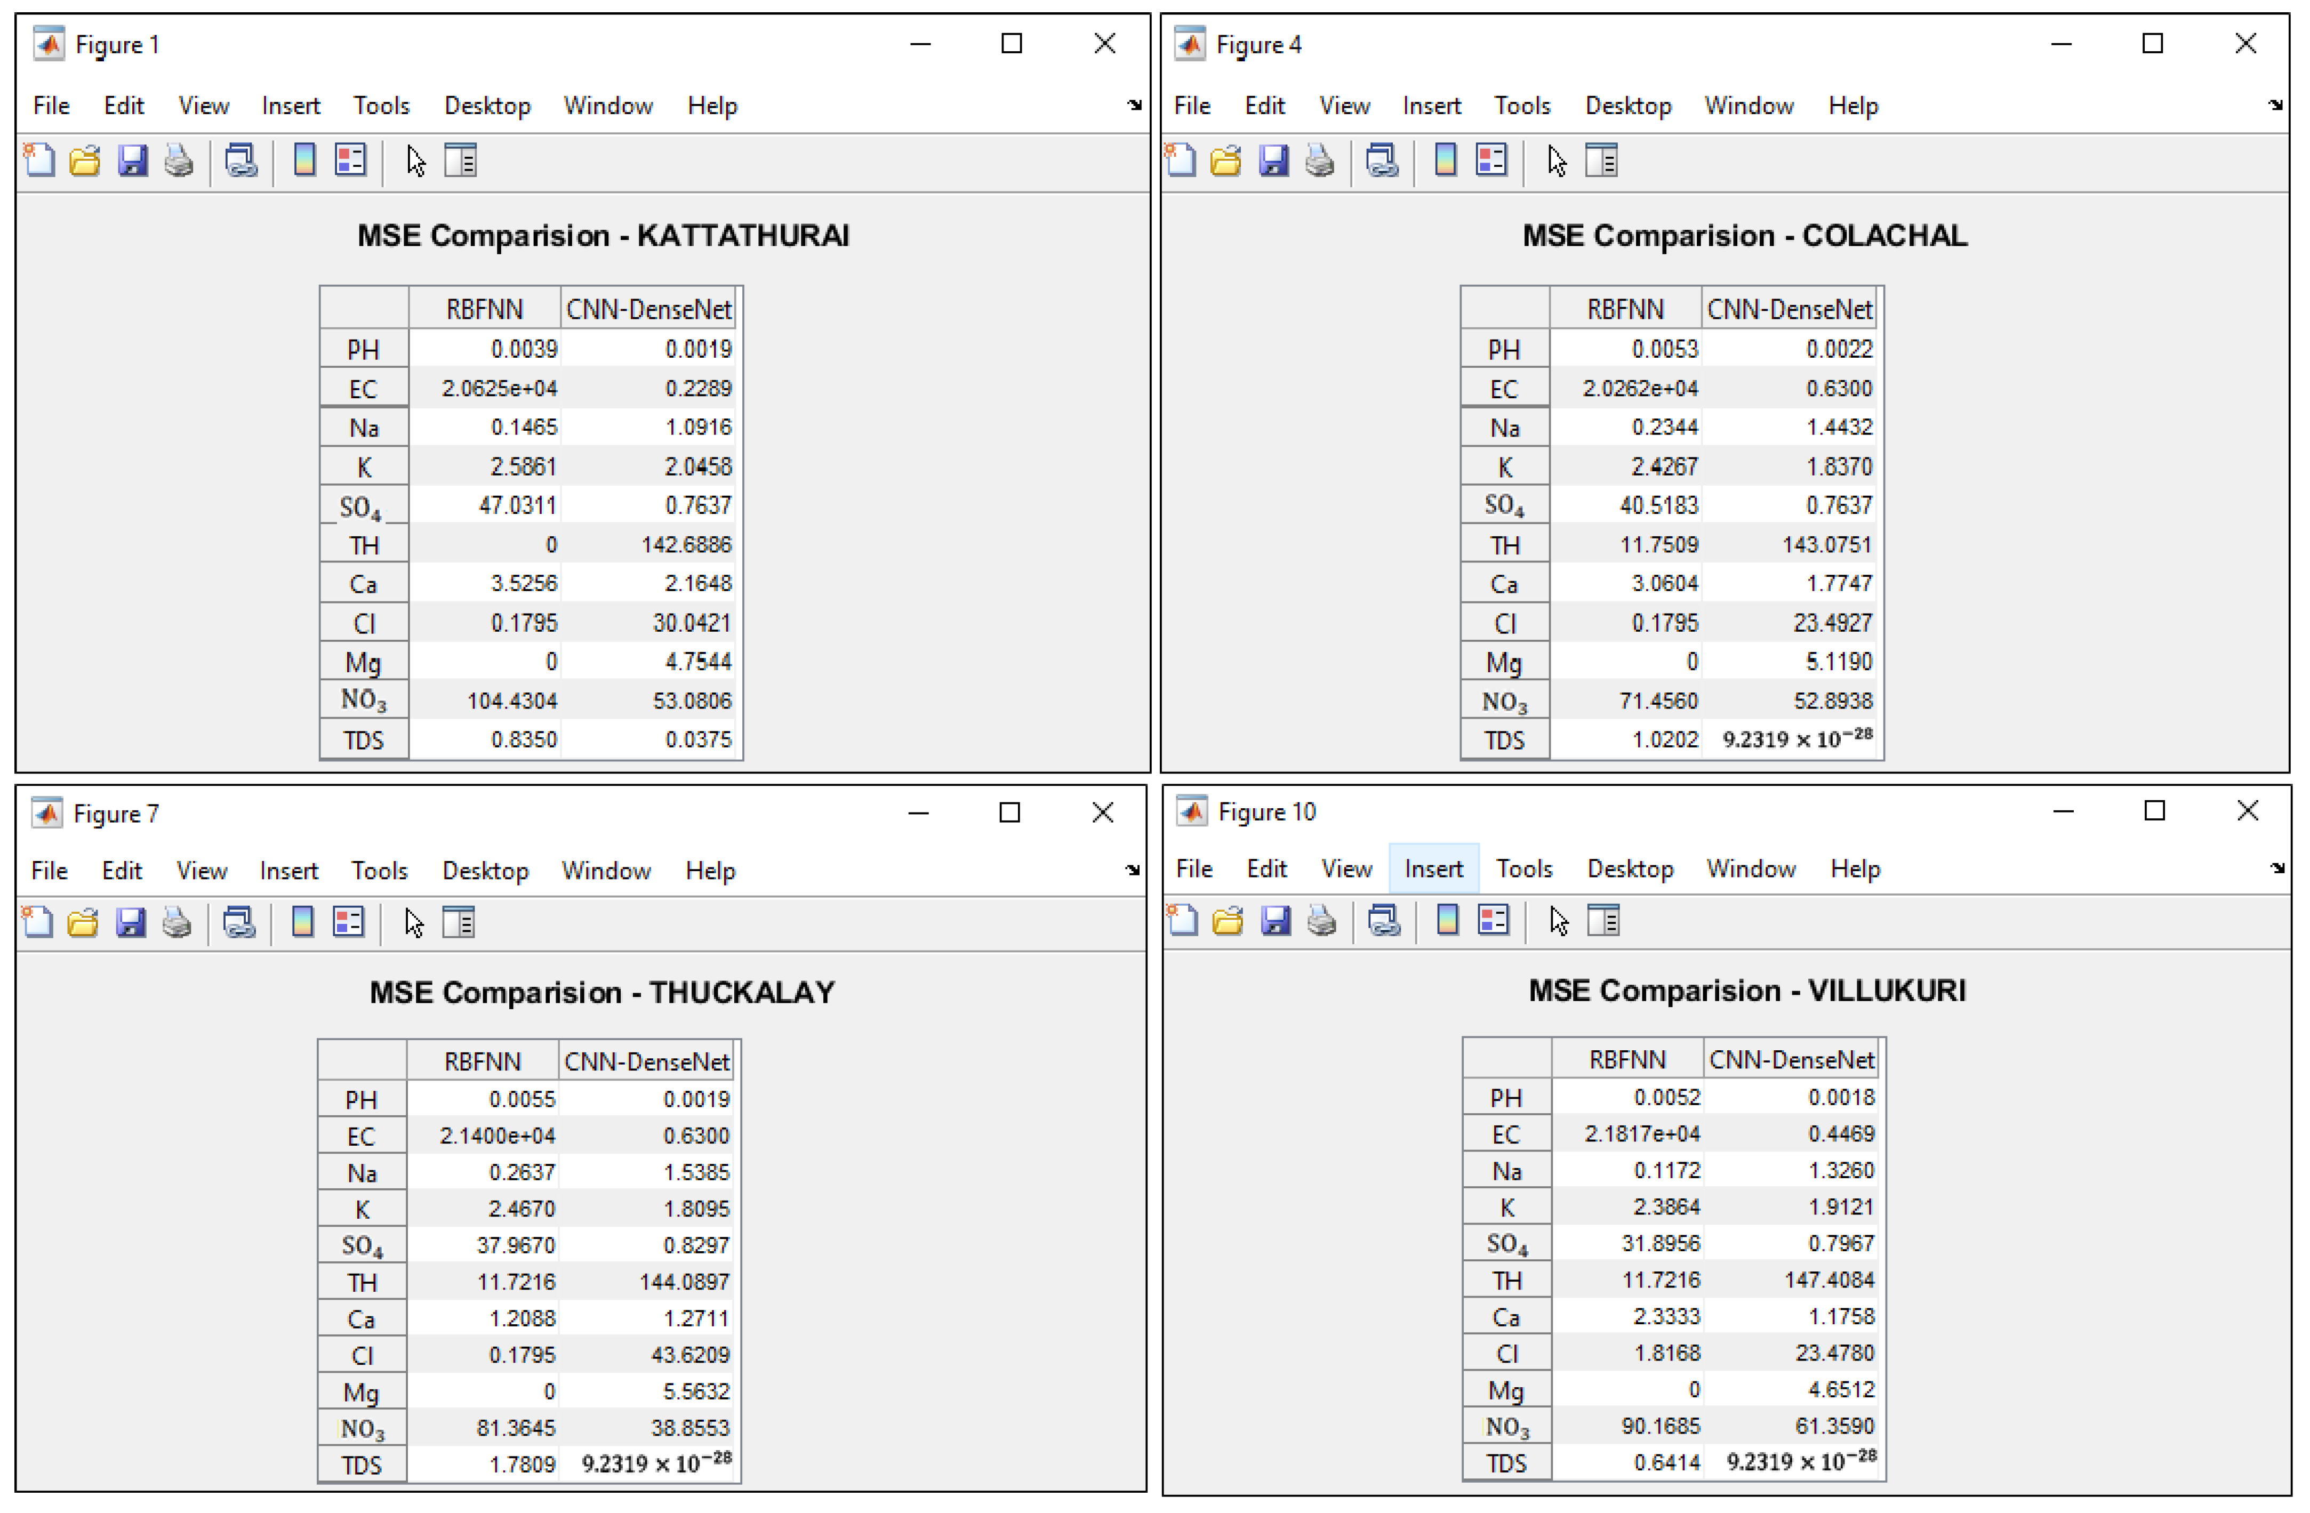Dock Figure 1 using corner arrow
This screenshot has height=1513, width=2310.
1135,105
